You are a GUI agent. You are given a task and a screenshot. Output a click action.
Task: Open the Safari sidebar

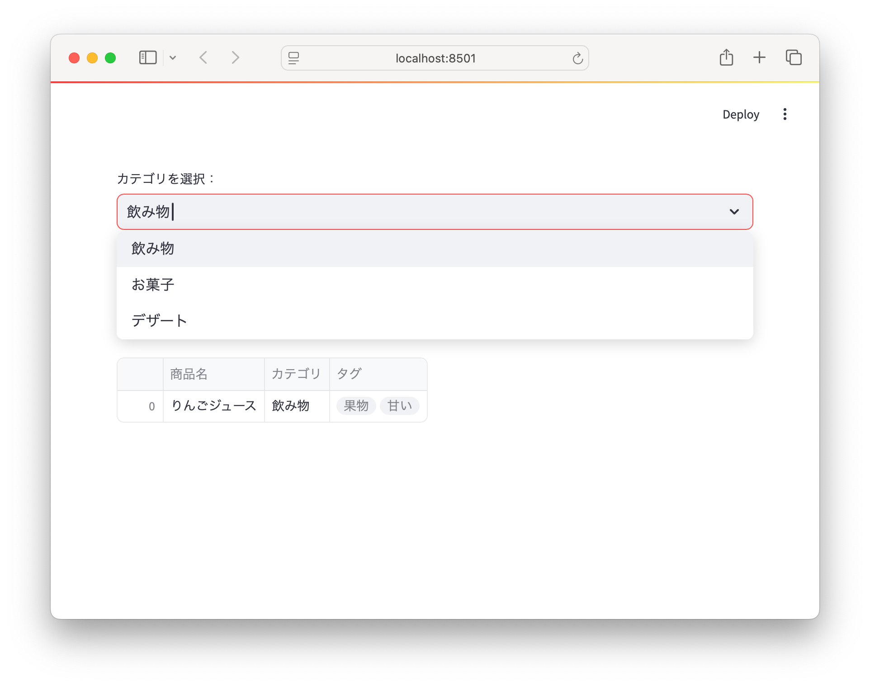coord(147,57)
